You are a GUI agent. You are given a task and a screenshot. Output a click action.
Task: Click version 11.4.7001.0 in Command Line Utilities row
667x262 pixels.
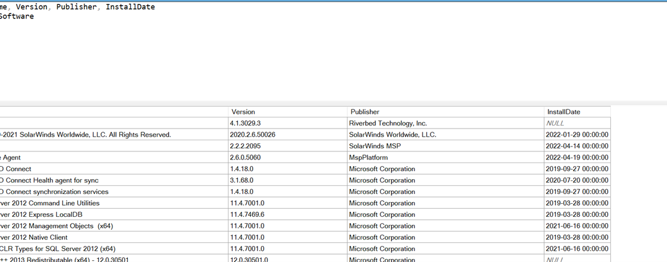(x=288, y=203)
